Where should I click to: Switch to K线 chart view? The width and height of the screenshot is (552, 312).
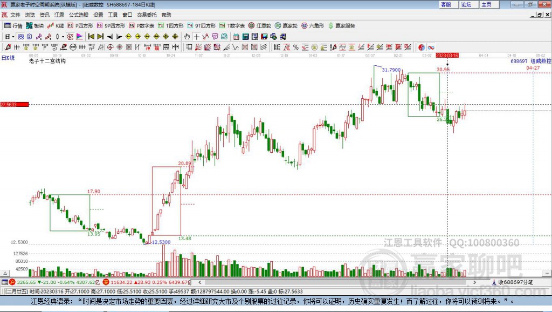(56, 26)
